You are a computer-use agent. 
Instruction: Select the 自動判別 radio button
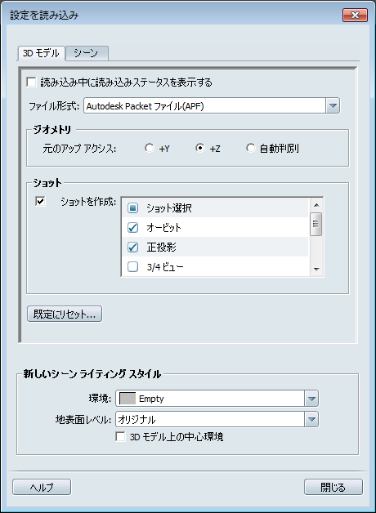[251, 148]
